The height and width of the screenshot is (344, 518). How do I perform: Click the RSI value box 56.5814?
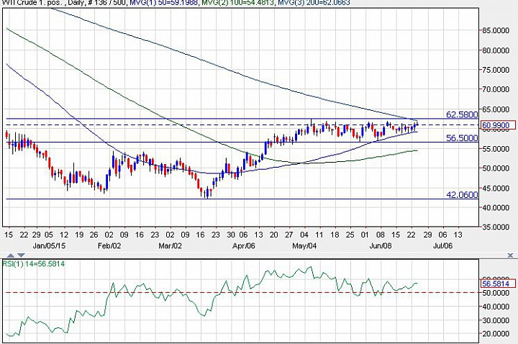pyautogui.click(x=498, y=284)
